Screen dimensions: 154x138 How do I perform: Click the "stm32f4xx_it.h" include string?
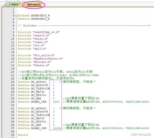tap(46, 32)
